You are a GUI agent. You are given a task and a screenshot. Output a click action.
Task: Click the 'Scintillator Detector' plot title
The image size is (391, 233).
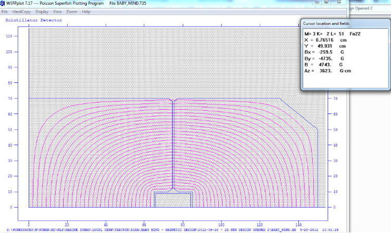click(x=33, y=20)
